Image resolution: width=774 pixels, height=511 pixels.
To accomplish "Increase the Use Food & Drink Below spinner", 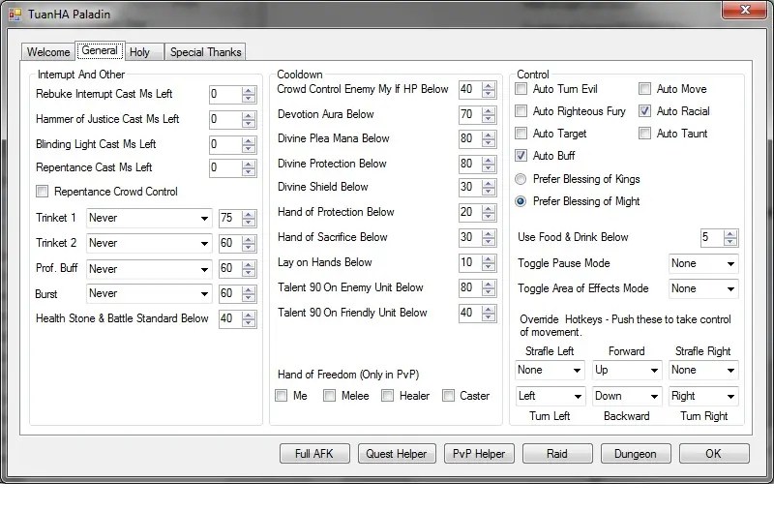I will pos(729,233).
